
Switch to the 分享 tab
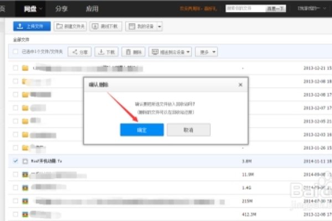[x=61, y=9]
